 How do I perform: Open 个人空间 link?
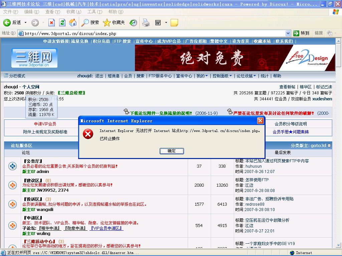pyautogui.click(x=31, y=87)
